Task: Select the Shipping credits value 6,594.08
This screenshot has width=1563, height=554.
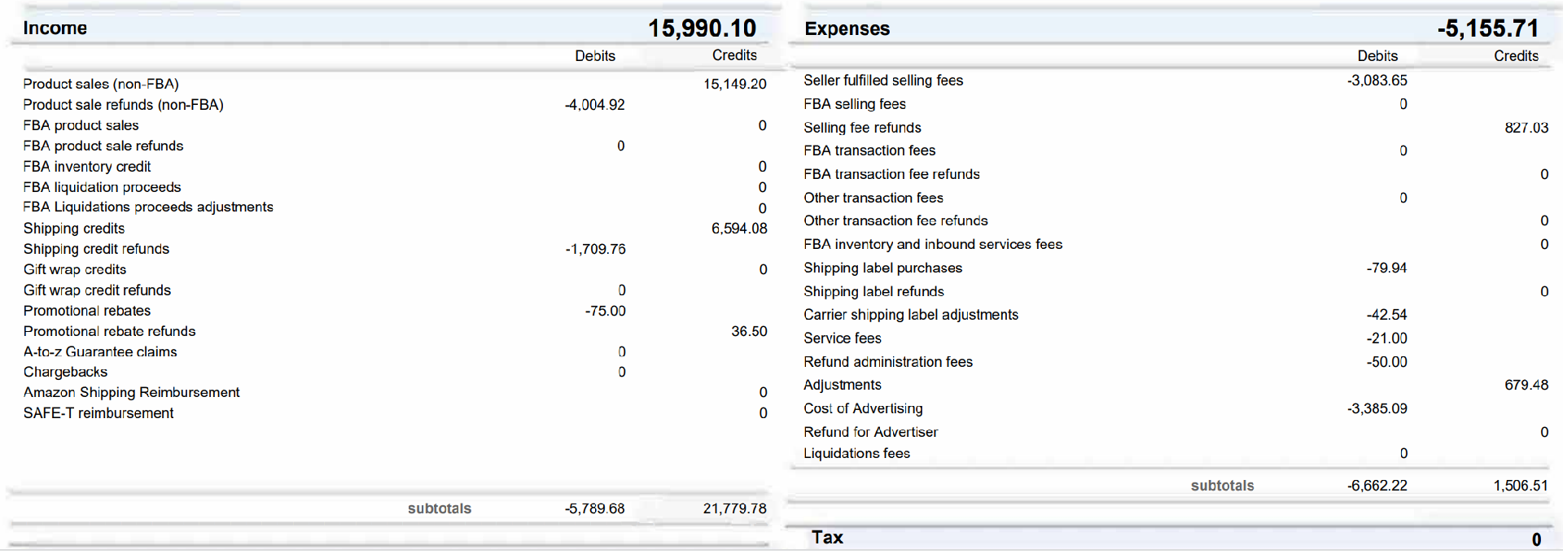Action: coord(738,229)
